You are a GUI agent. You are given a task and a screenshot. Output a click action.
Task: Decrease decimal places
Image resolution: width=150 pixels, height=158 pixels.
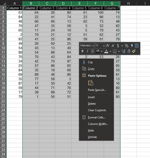point(128,51)
